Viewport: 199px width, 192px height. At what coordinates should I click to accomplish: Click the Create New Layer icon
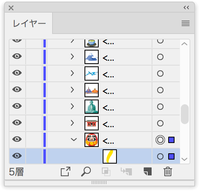[x=148, y=171]
